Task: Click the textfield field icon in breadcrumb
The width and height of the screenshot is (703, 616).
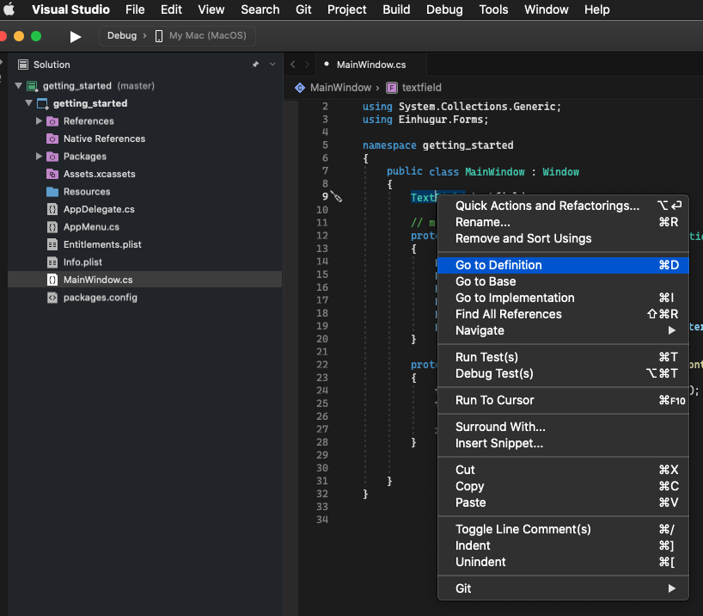Action: 392,88
